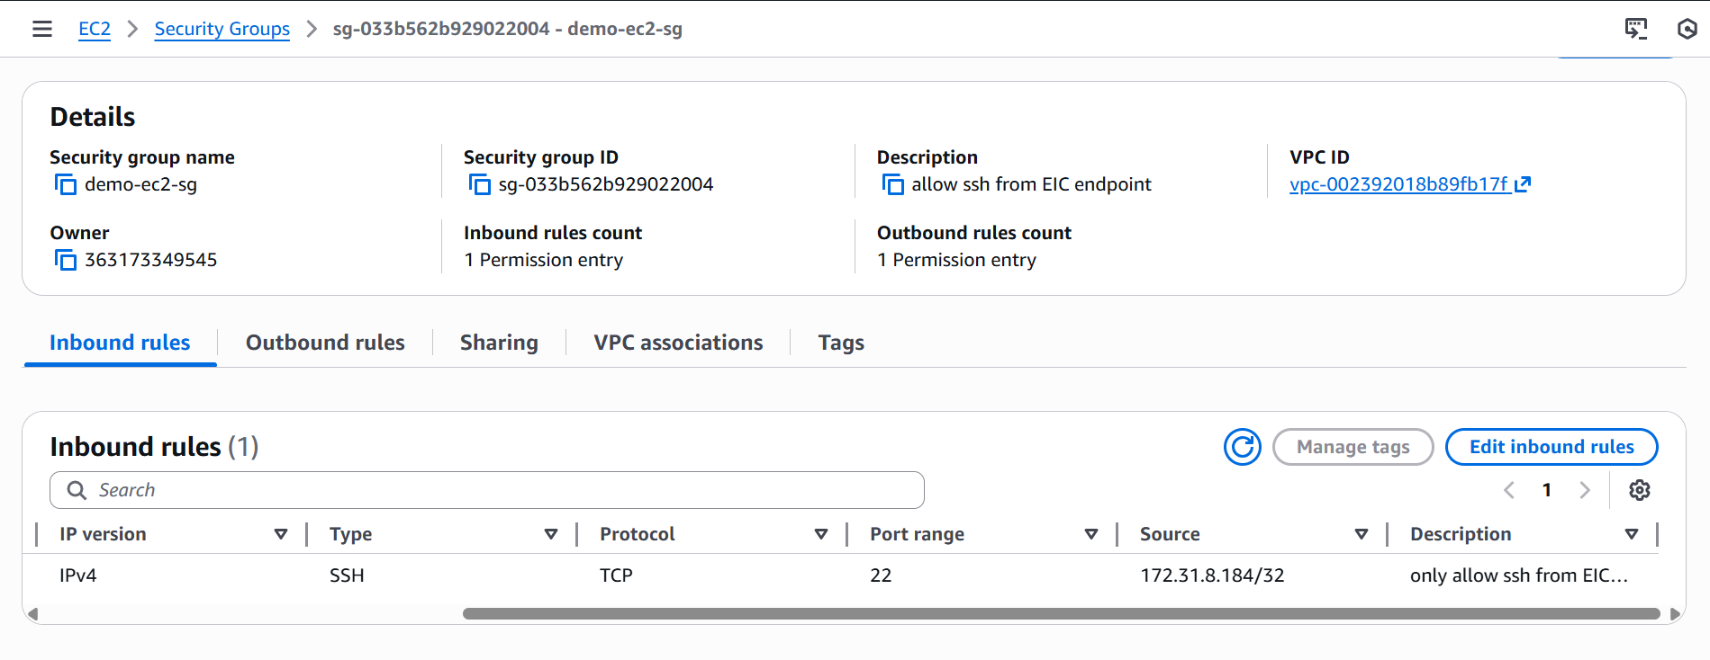
Task: Open the hamburger navigation menu
Action: point(41,29)
